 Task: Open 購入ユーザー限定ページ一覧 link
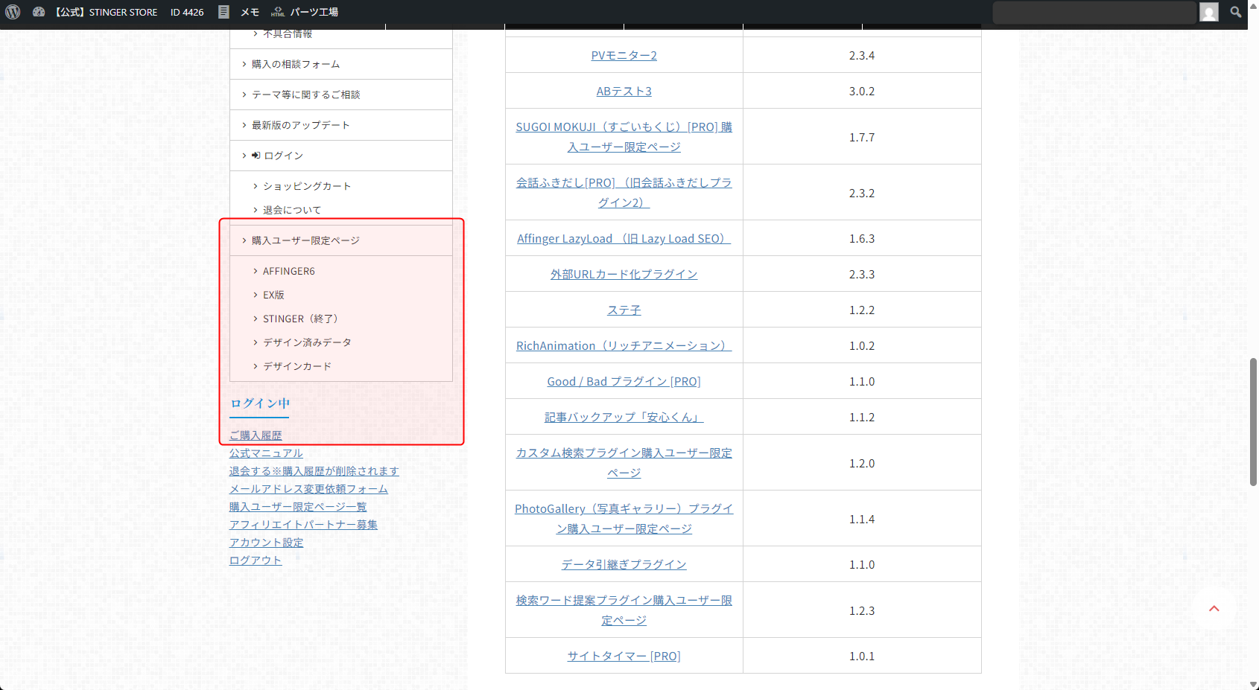tap(298, 507)
